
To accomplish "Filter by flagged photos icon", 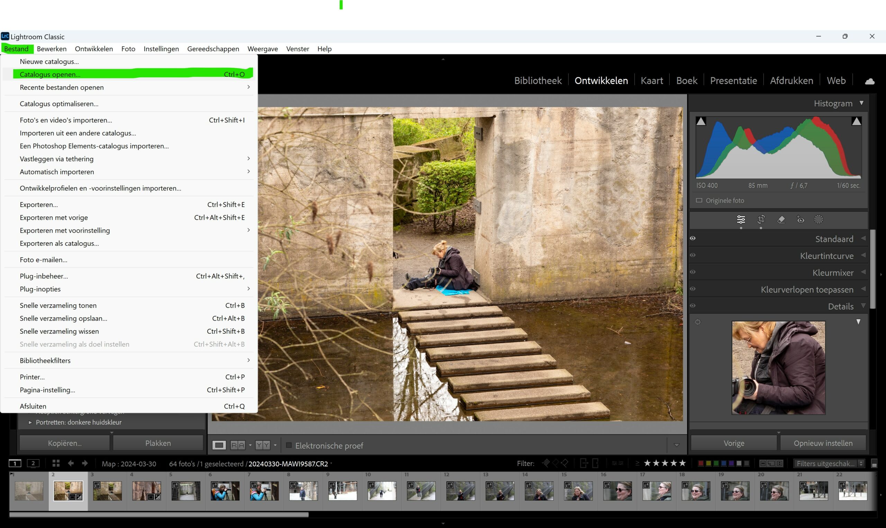I will [x=546, y=463].
